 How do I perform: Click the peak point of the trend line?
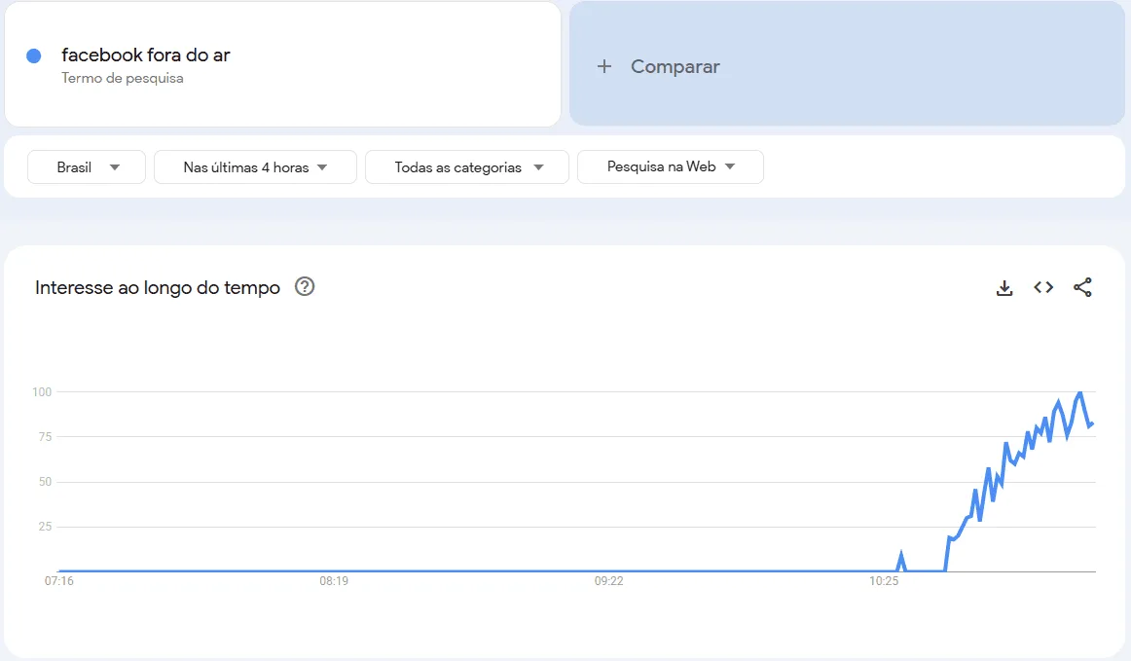(x=1079, y=393)
